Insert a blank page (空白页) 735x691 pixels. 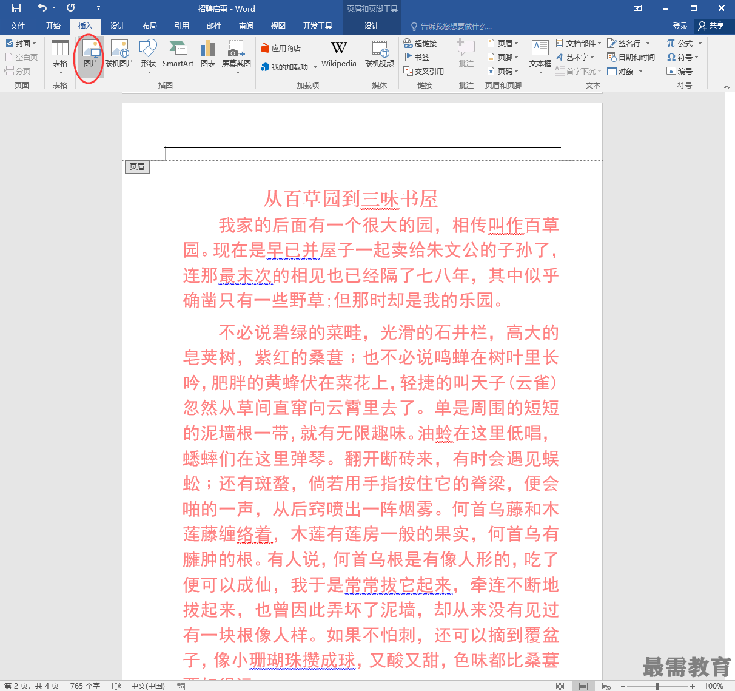click(x=21, y=57)
